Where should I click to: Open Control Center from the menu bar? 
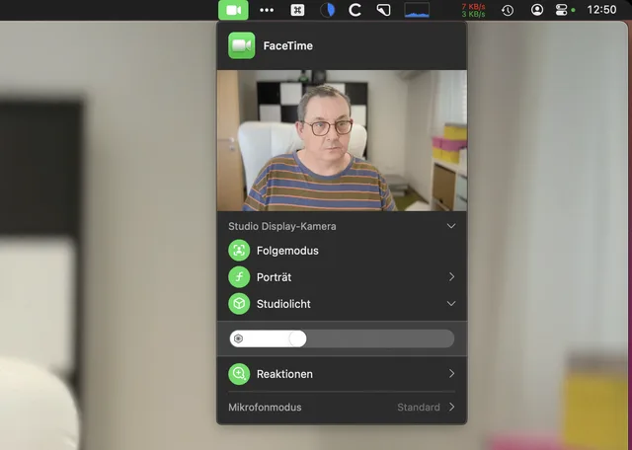coord(562,10)
